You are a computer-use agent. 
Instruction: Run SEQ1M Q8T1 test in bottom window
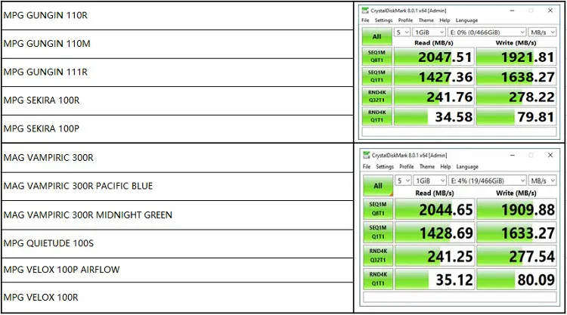click(x=378, y=208)
